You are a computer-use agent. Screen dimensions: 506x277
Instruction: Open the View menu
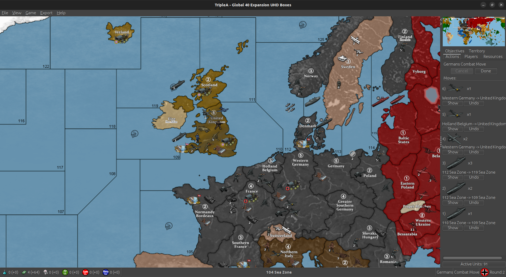click(17, 13)
